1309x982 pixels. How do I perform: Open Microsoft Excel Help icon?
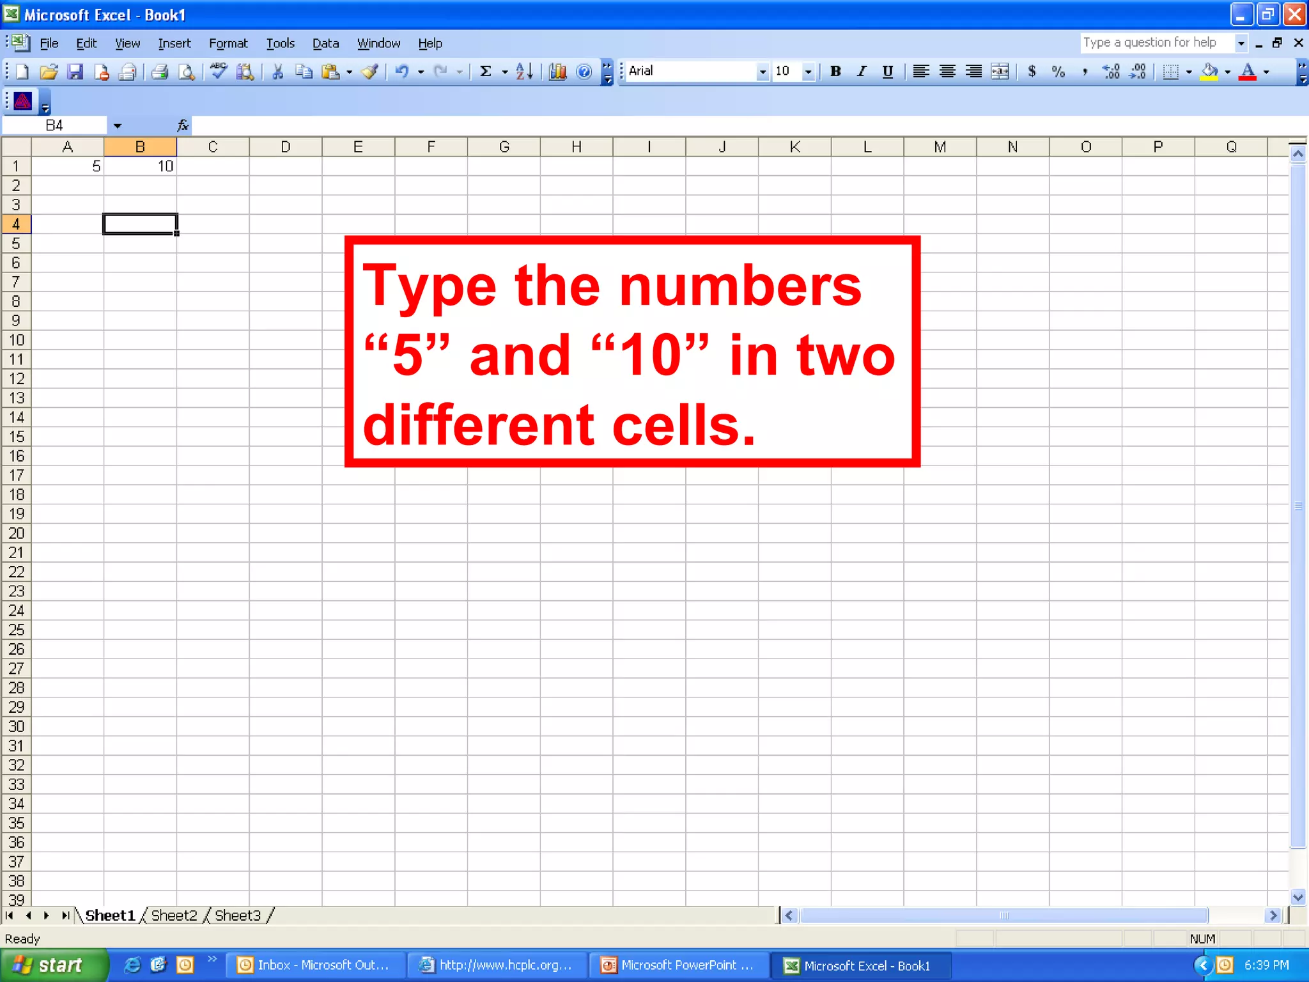(x=584, y=72)
